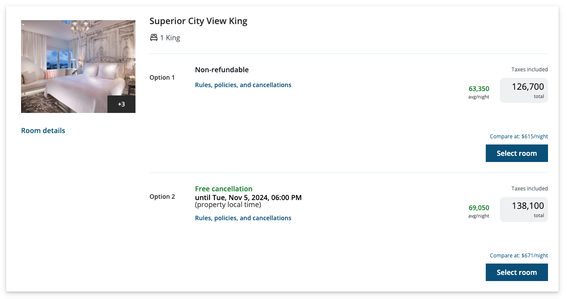Select room for the Non-refundable option
The image size is (573, 299).
(516, 153)
